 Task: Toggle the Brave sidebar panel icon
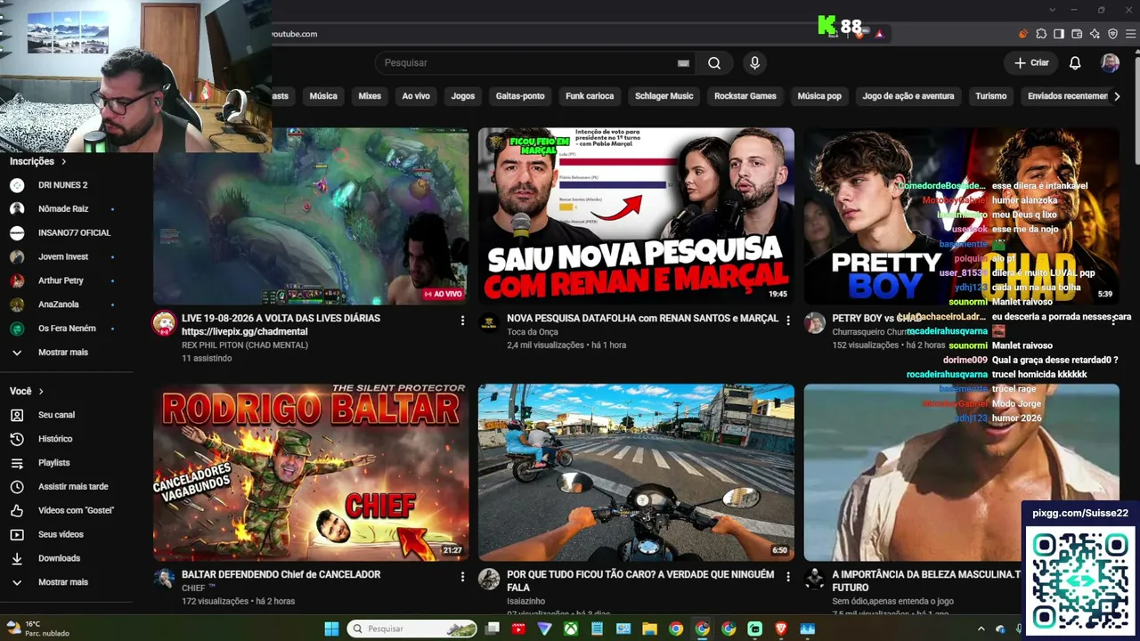click(x=1059, y=34)
